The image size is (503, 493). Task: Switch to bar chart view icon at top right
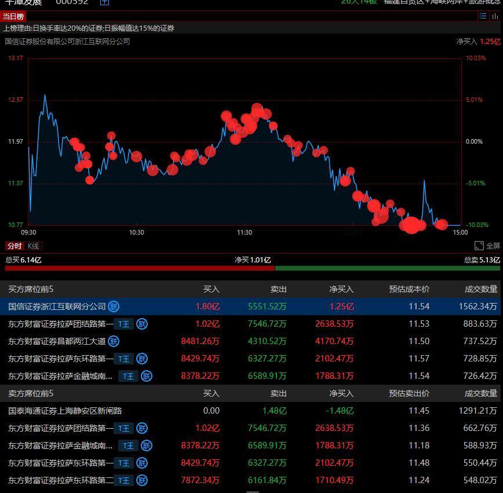pos(495,16)
